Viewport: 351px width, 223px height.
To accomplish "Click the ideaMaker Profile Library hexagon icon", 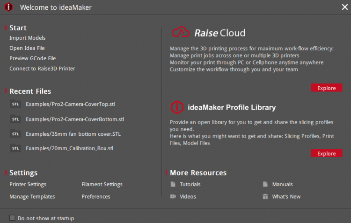I will pyautogui.click(x=177, y=107).
